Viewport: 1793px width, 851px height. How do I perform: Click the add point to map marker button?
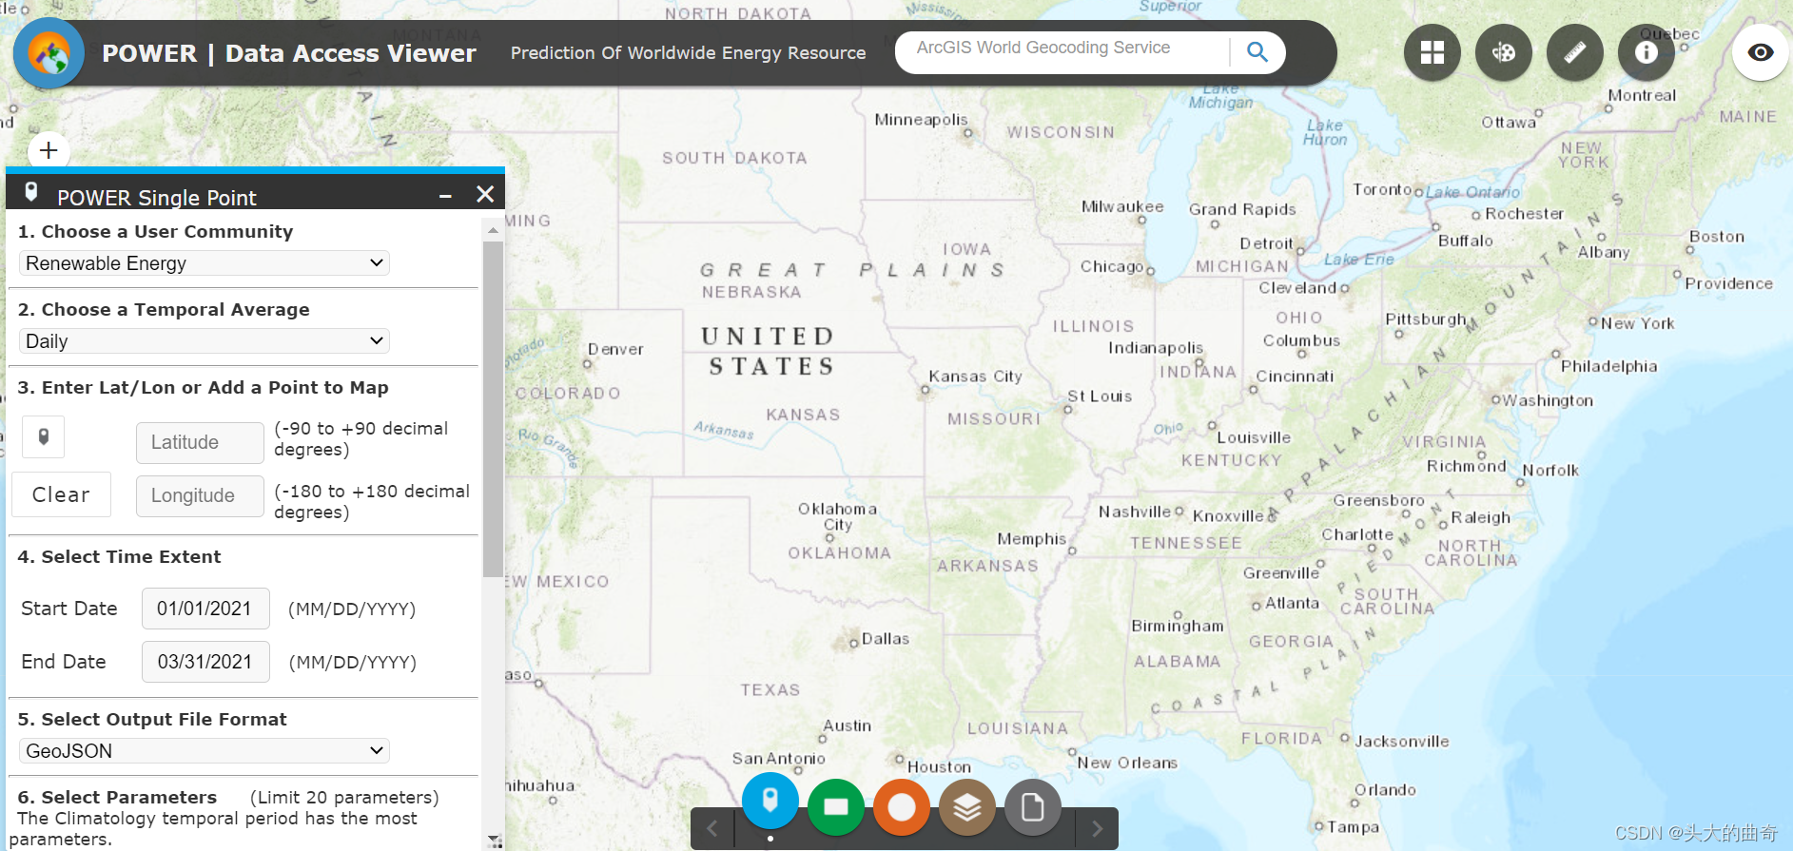tap(43, 436)
